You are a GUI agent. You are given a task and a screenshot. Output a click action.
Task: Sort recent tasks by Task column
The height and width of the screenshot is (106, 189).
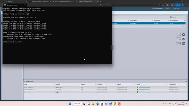pos(26,85)
